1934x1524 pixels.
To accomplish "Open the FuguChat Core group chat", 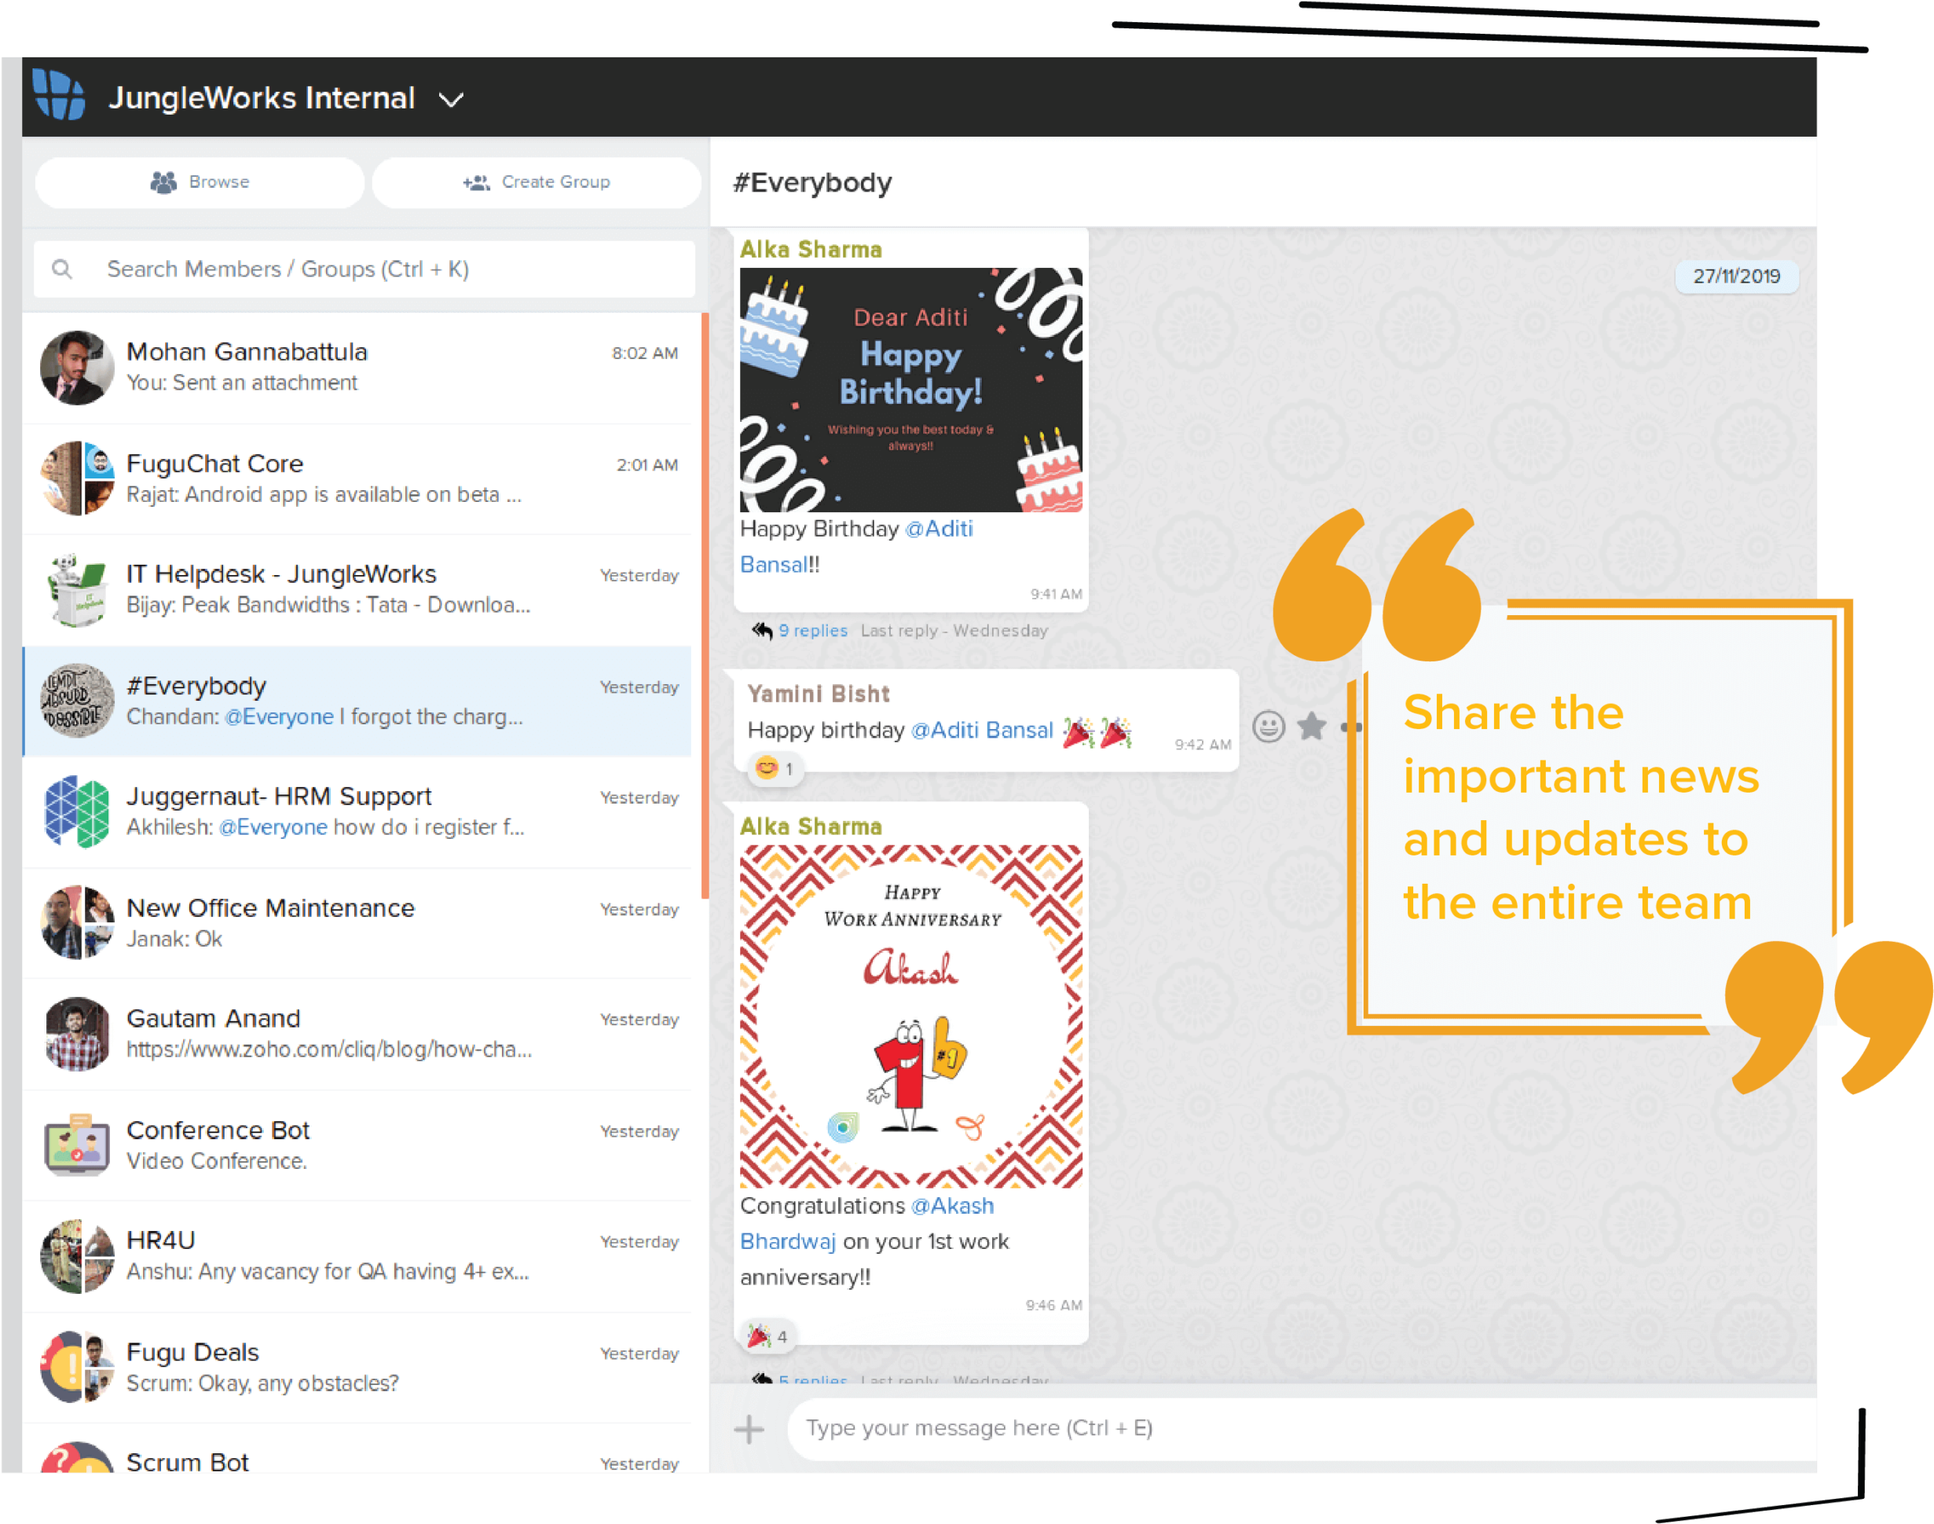I will click(x=357, y=478).
